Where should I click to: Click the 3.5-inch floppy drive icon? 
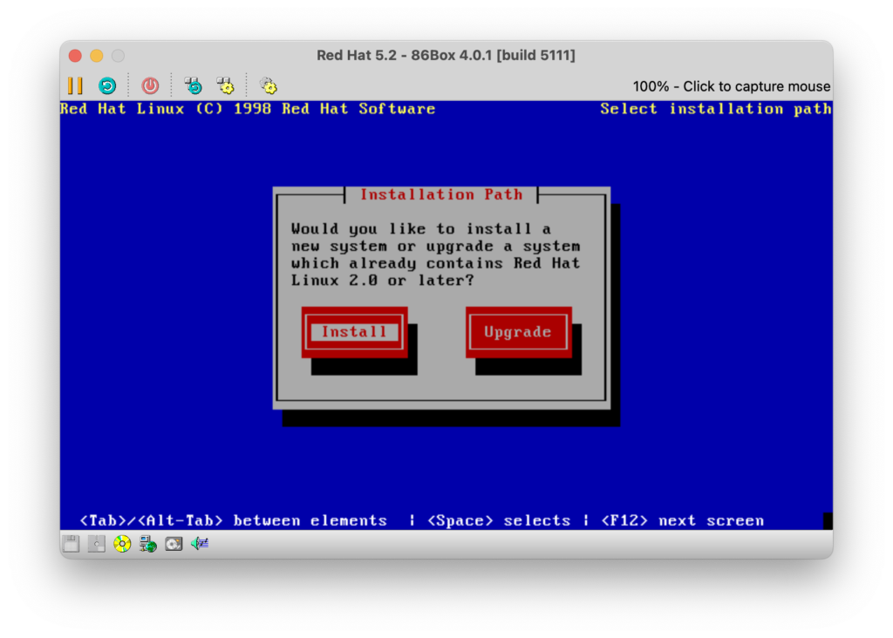[72, 544]
